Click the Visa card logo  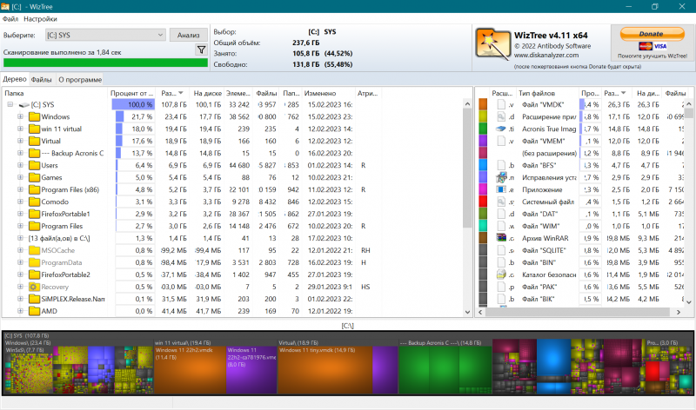pyautogui.click(x=660, y=46)
